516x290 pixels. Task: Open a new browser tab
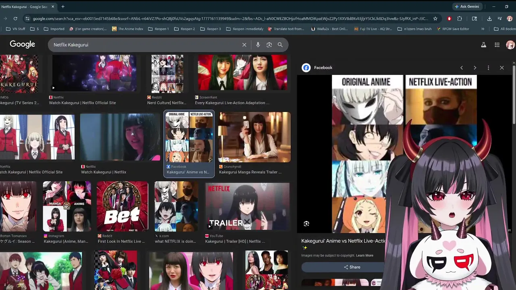tap(63, 6)
